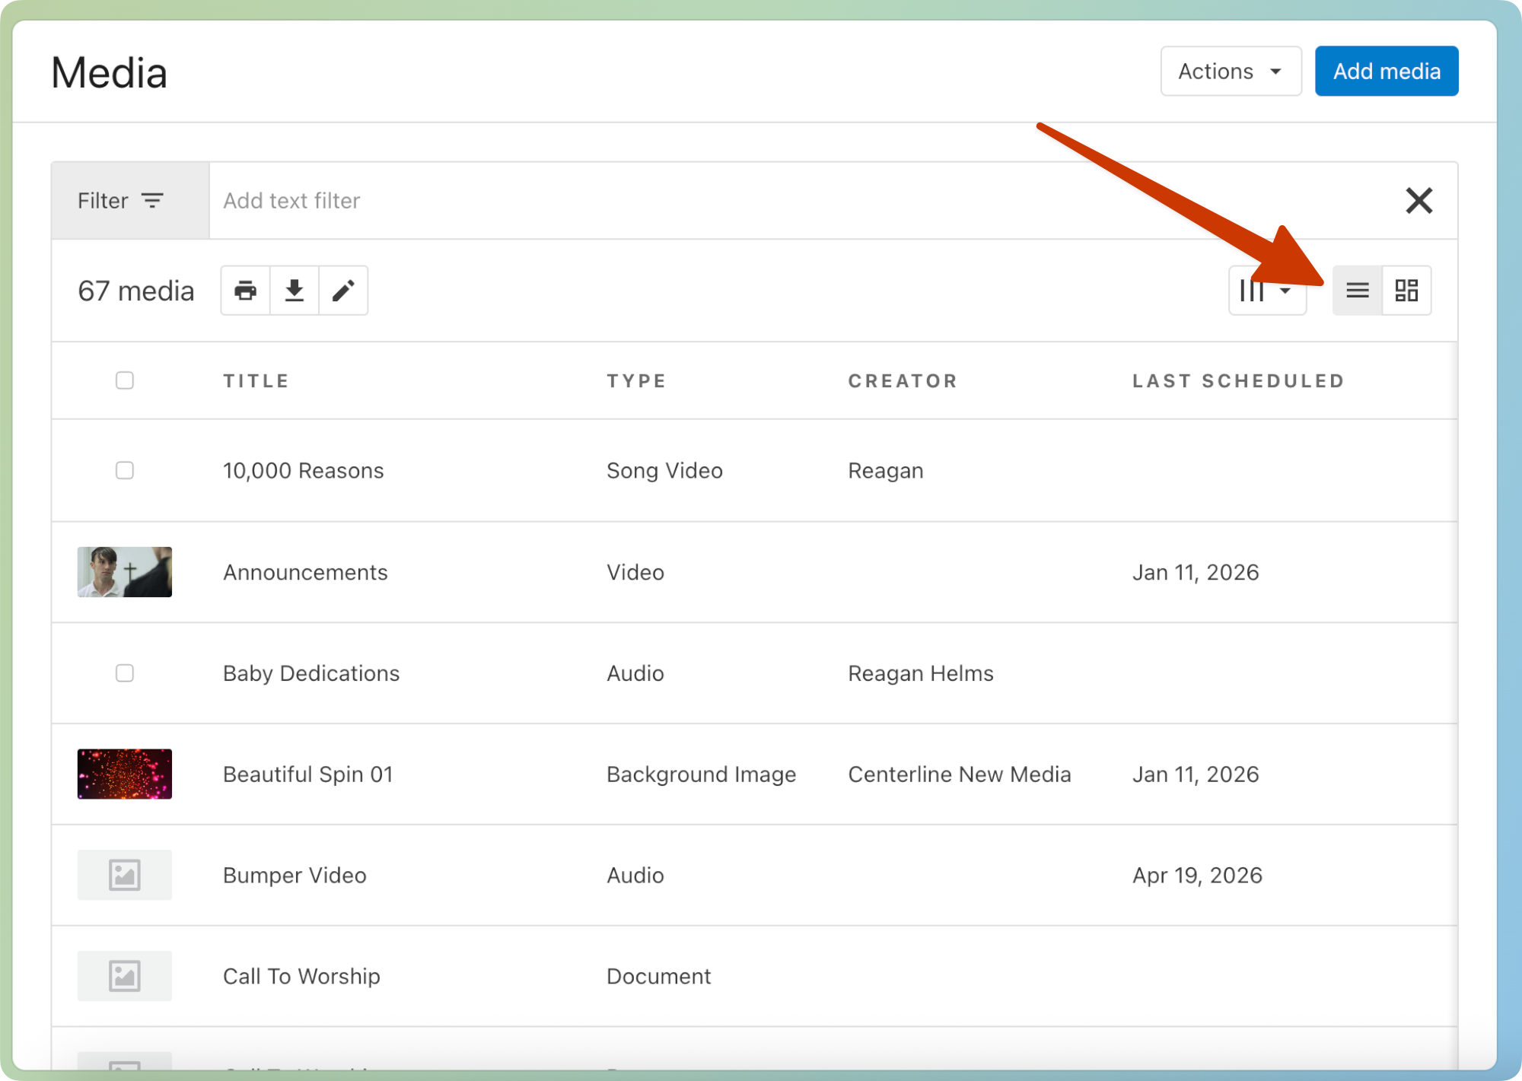The image size is (1522, 1081).
Task: Switch to grid view layout
Action: pos(1406,291)
